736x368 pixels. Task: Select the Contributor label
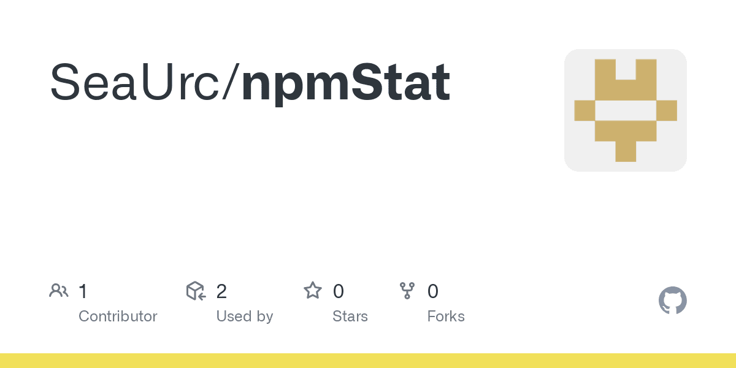[x=118, y=316]
